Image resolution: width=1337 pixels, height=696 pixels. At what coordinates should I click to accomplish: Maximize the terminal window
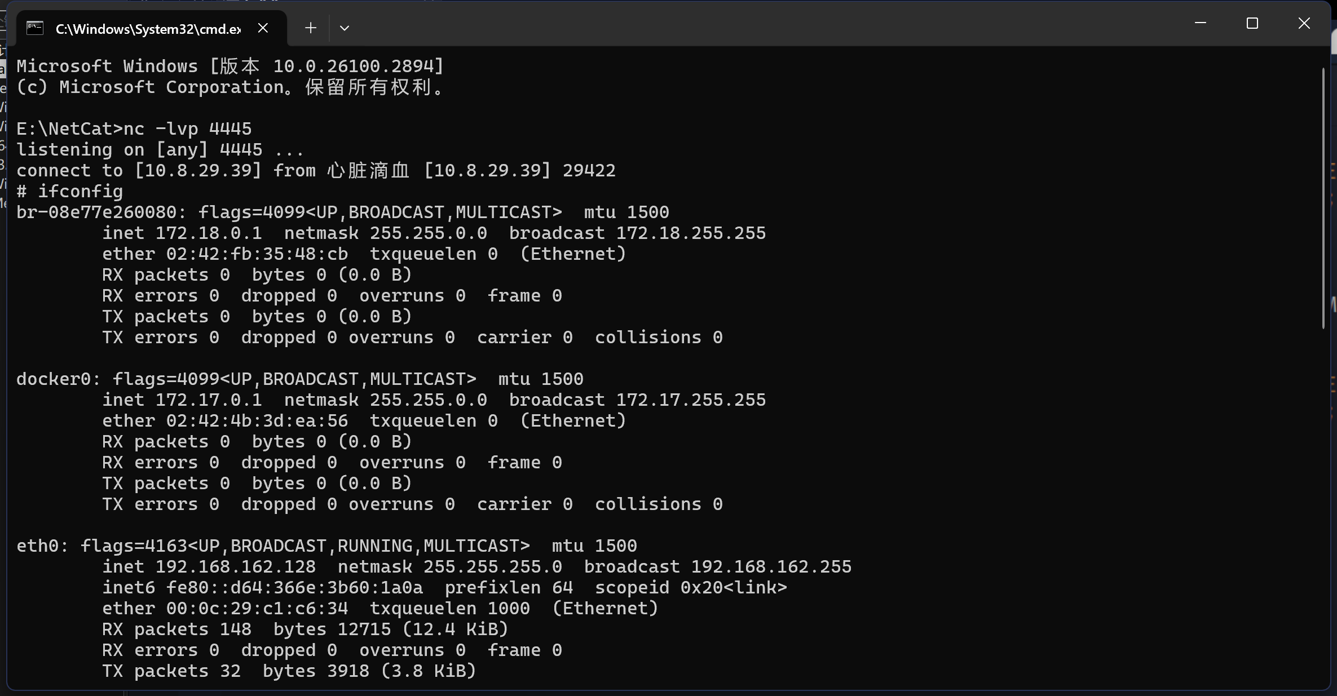click(1252, 23)
